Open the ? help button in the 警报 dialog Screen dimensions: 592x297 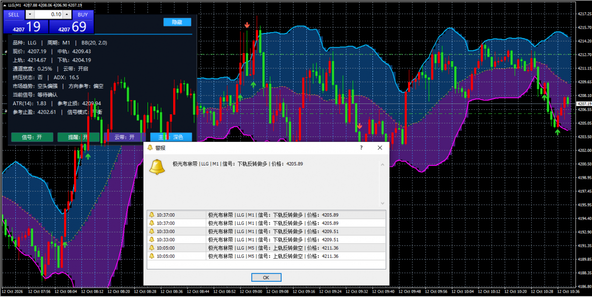click(361, 148)
